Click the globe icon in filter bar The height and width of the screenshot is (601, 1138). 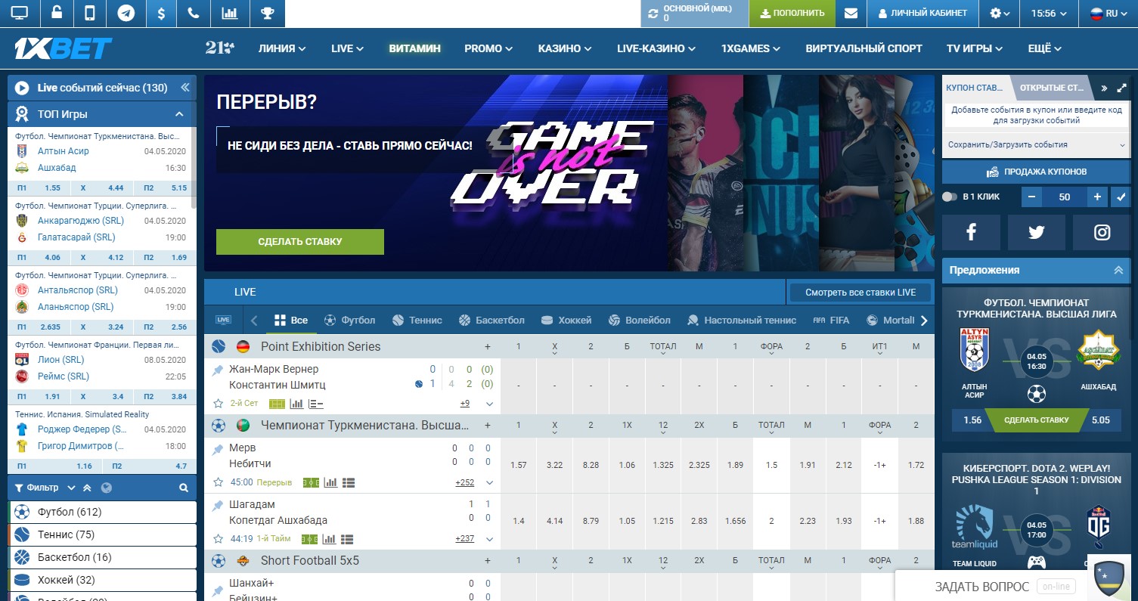107,488
